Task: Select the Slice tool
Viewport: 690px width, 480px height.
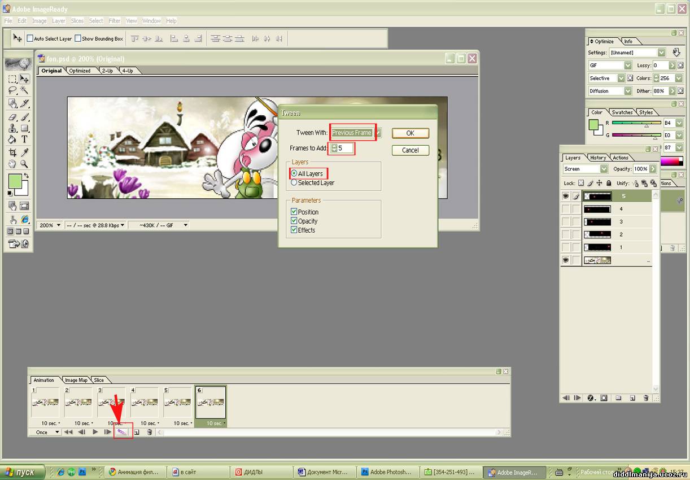Action: pos(24,103)
